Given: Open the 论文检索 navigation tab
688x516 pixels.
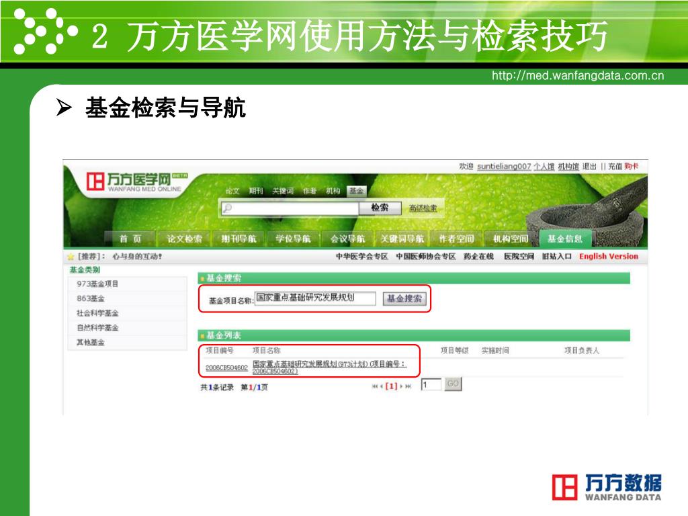Looking at the screenshot, I should (184, 239).
